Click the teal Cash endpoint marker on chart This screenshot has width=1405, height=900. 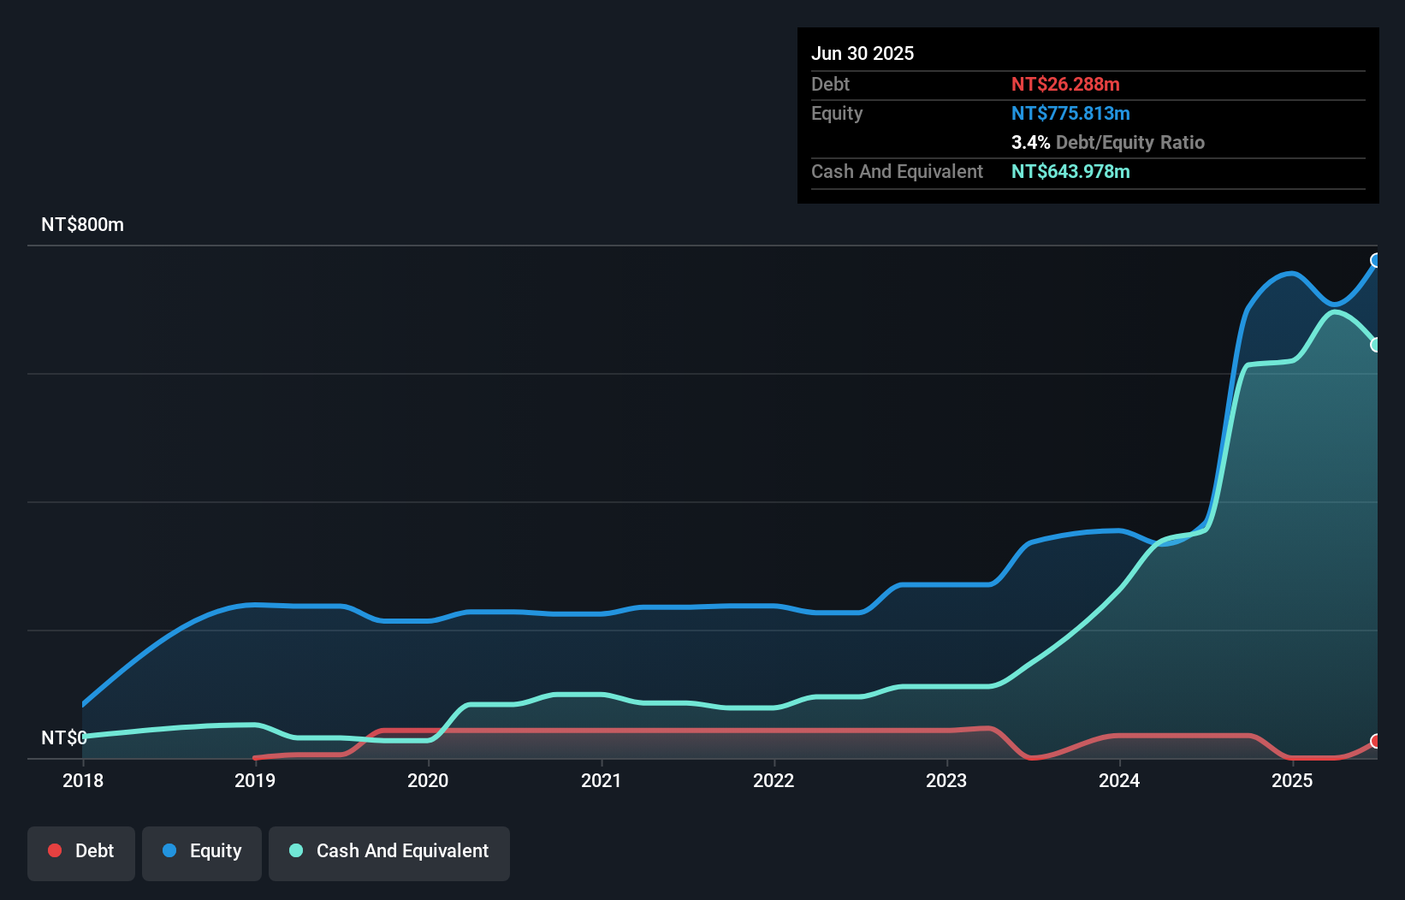[x=1376, y=345]
